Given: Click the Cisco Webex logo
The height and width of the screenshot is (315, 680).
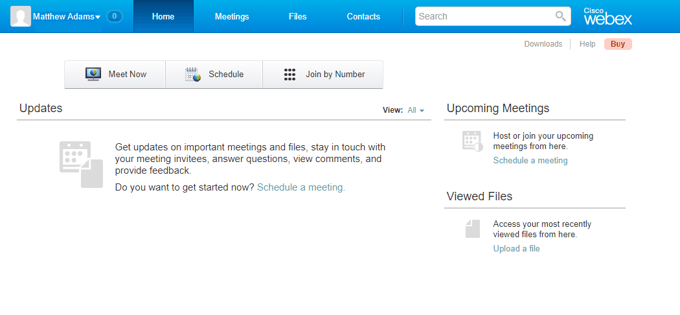Looking at the screenshot, I should point(607,16).
